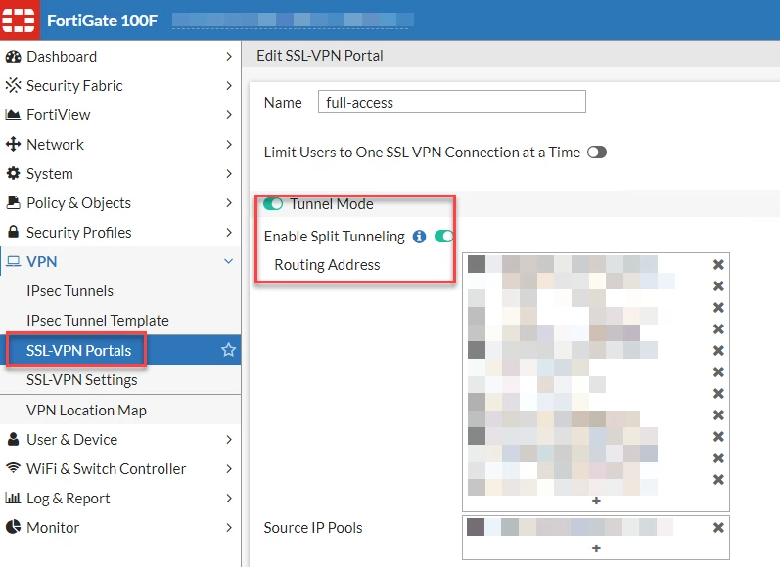The height and width of the screenshot is (567, 780).
Task: Remove the first routing address entry
Action: pos(718,264)
